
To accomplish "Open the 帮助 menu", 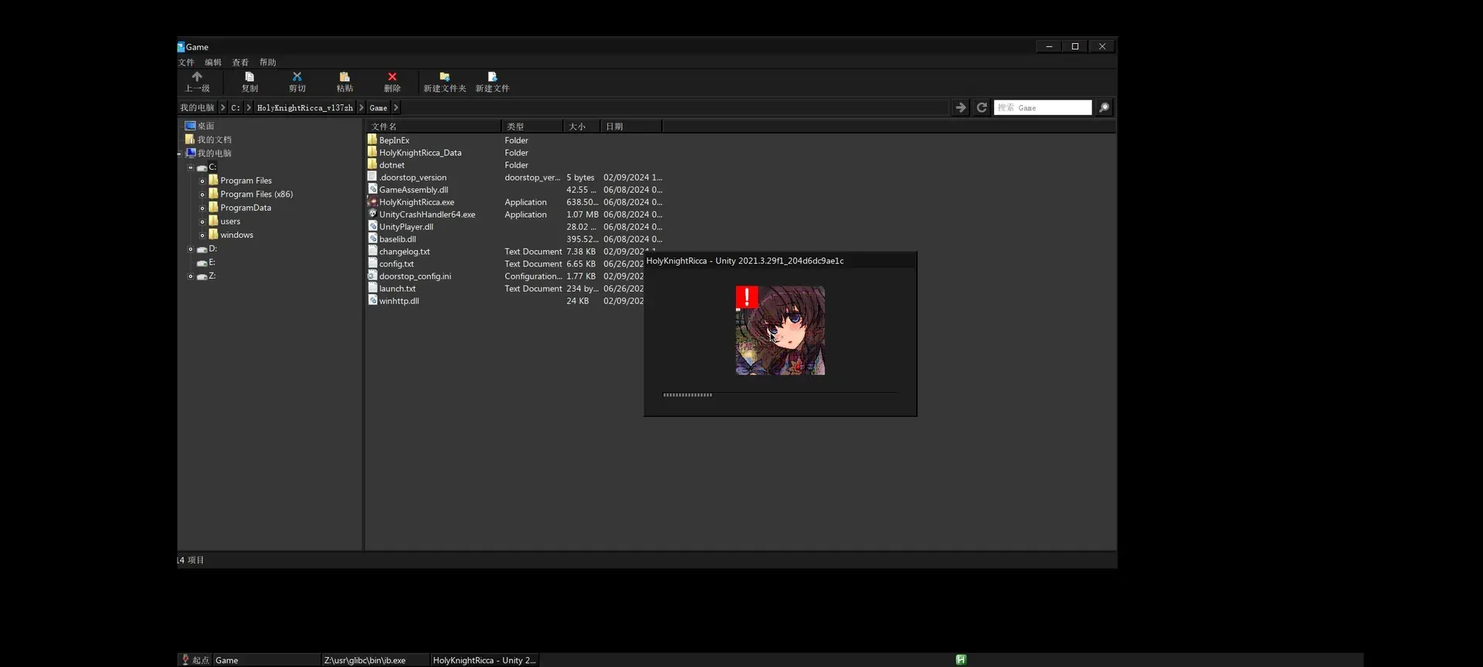I will pyautogui.click(x=267, y=63).
